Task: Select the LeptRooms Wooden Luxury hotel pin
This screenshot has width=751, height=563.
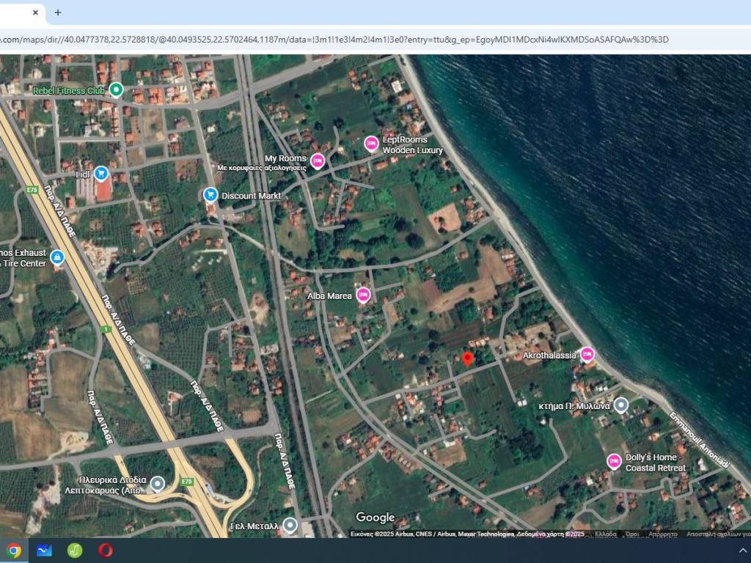Action: 372,144
